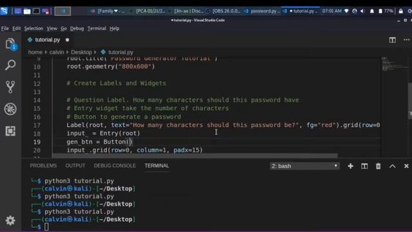Click the horizontal scrollbar under the editor
Screen dimensions: 412x232
tap(194, 156)
